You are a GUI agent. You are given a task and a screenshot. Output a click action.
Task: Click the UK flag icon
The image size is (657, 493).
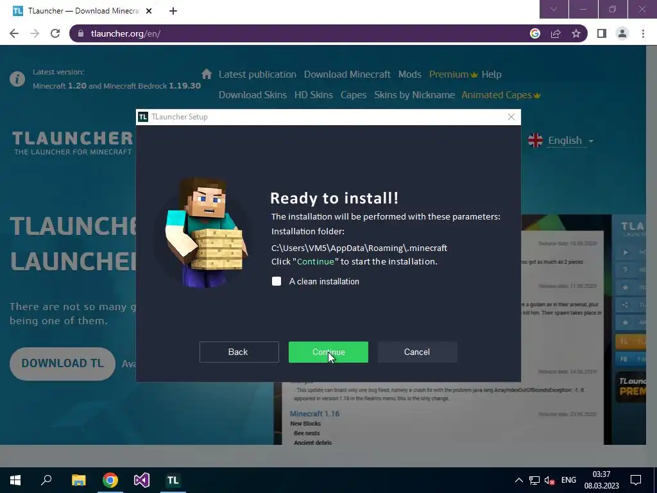[535, 141]
